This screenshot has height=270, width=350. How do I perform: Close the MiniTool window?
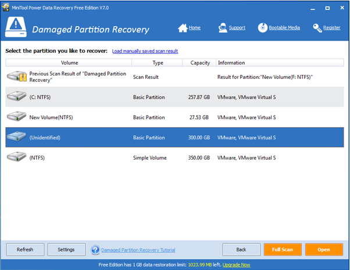click(342, 8)
